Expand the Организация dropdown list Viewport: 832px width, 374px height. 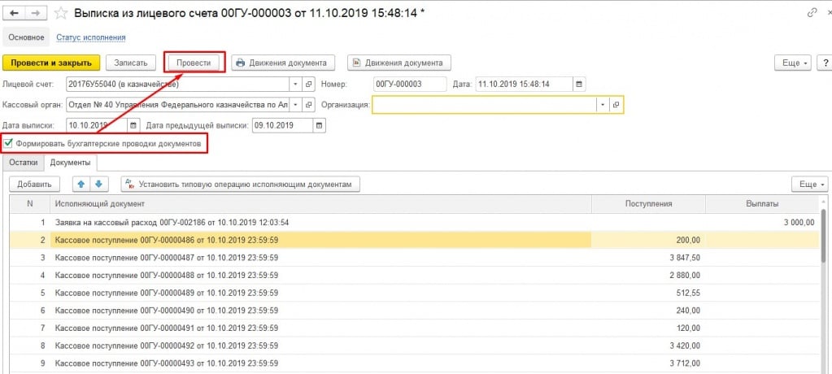click(603, 105)
